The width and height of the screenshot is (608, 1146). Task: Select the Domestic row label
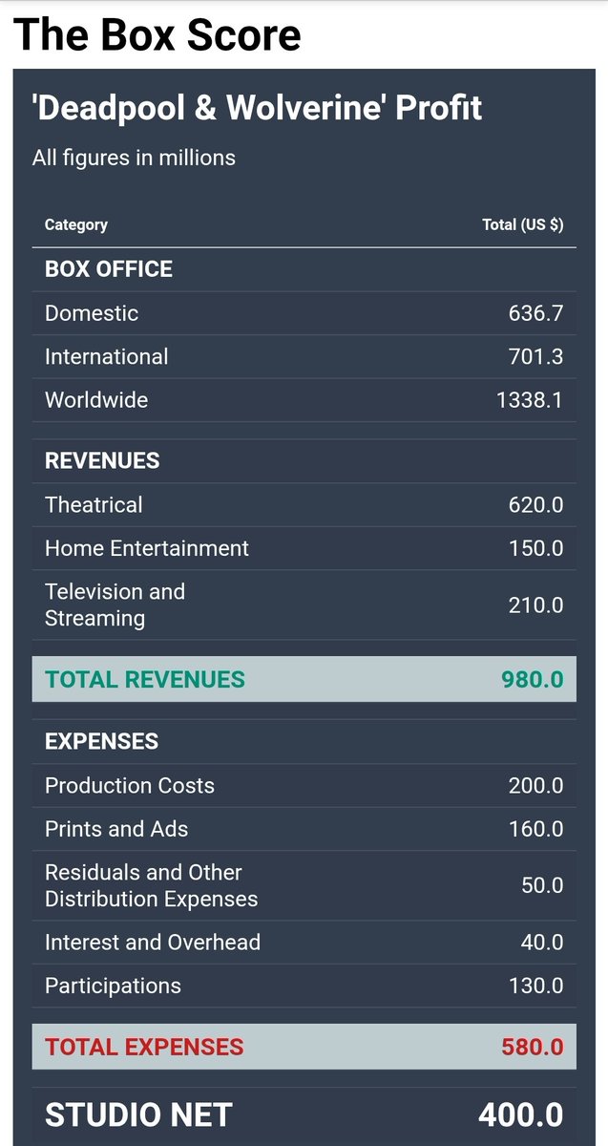[x=92, y=313]
